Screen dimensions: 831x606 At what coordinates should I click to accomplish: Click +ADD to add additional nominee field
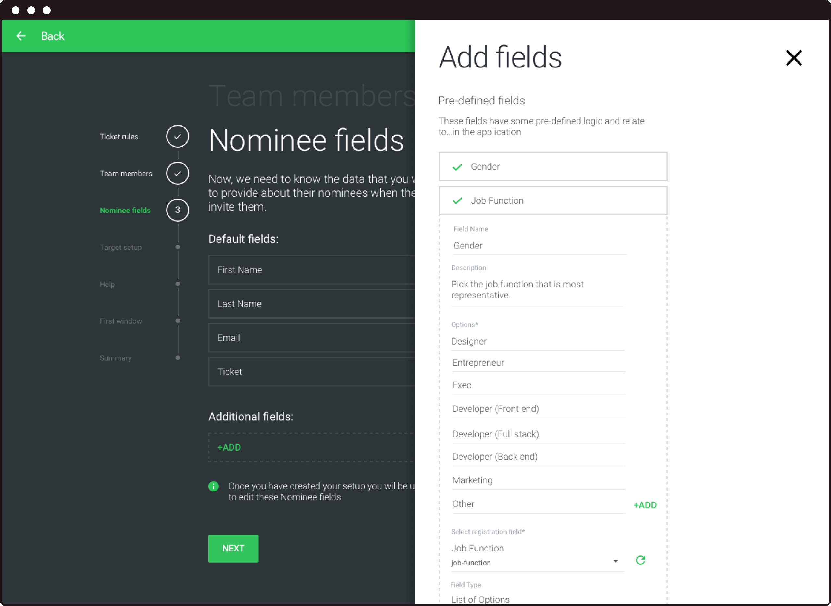(230, 447)
